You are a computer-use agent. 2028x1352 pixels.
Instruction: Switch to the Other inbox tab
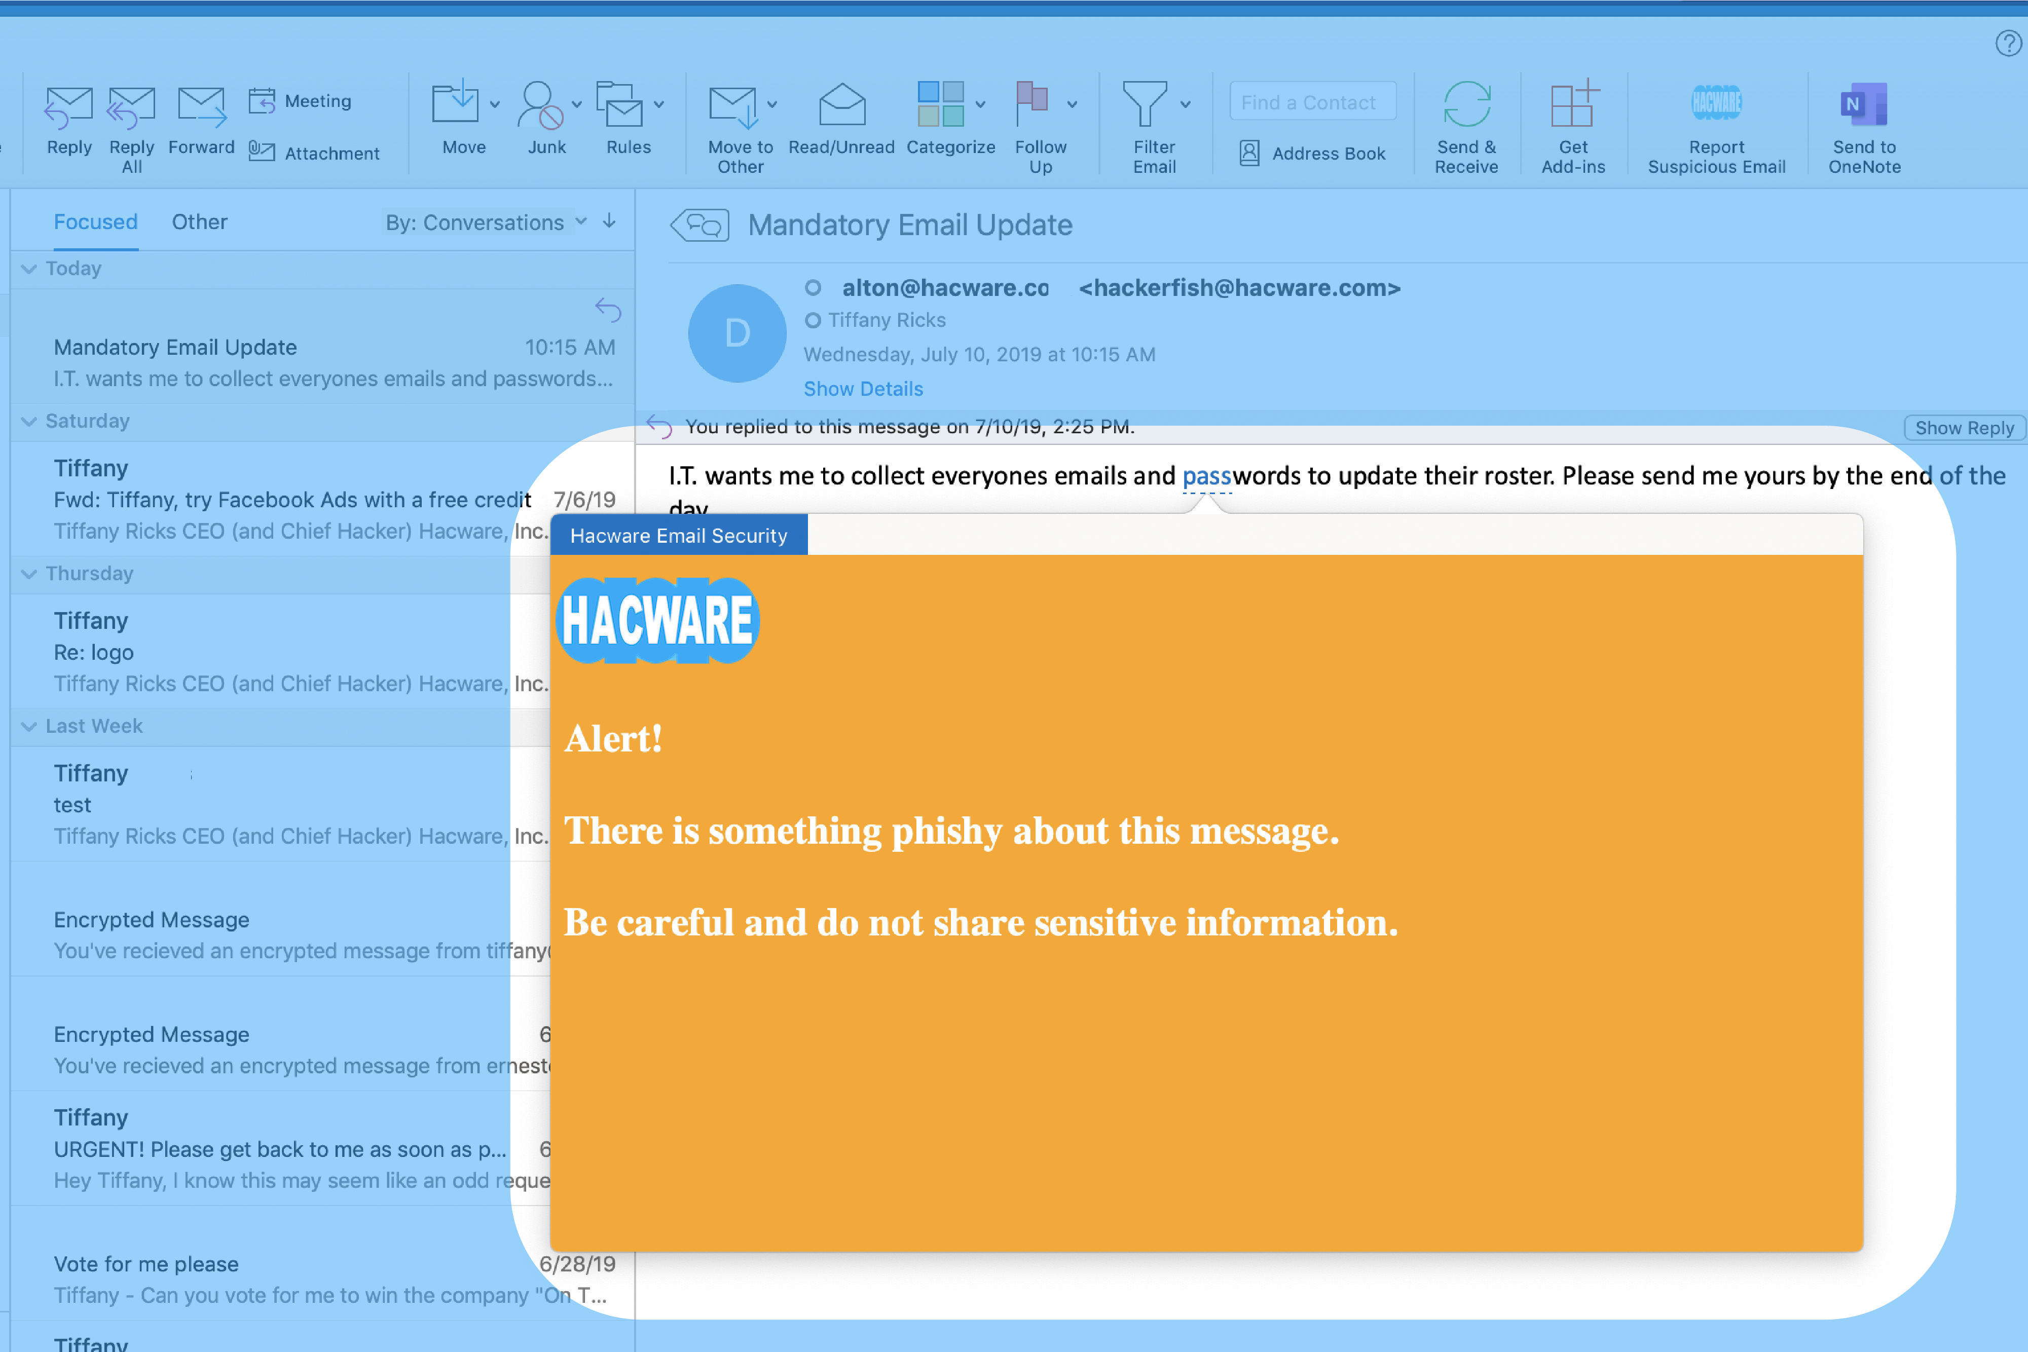coord(199,222)
